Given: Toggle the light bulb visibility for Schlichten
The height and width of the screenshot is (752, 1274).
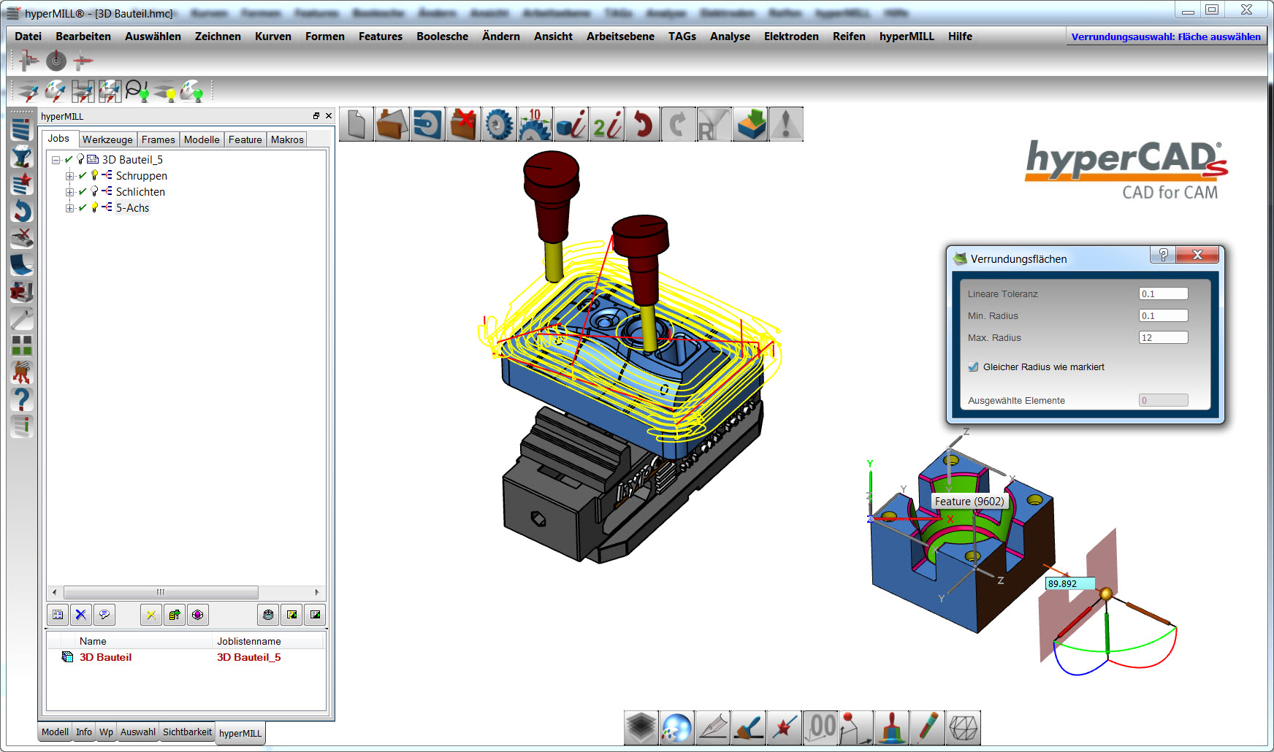Looking at the screenshot, I should coord(94,191).
